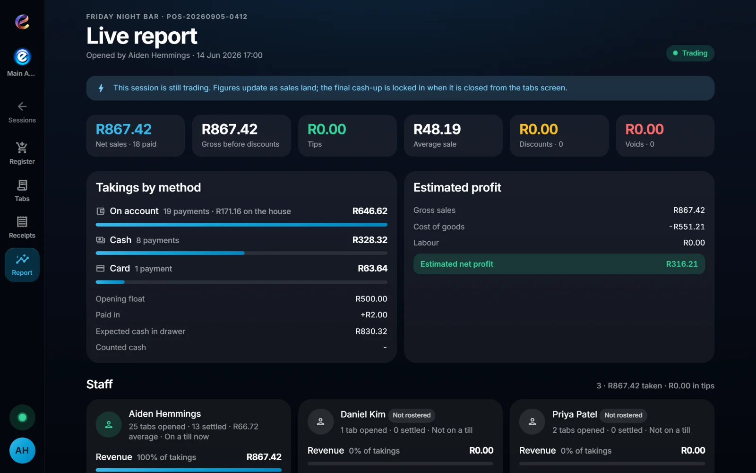Open Priya Patel staff name
This screenshot has width=756, height=473.
coord(575,414)
